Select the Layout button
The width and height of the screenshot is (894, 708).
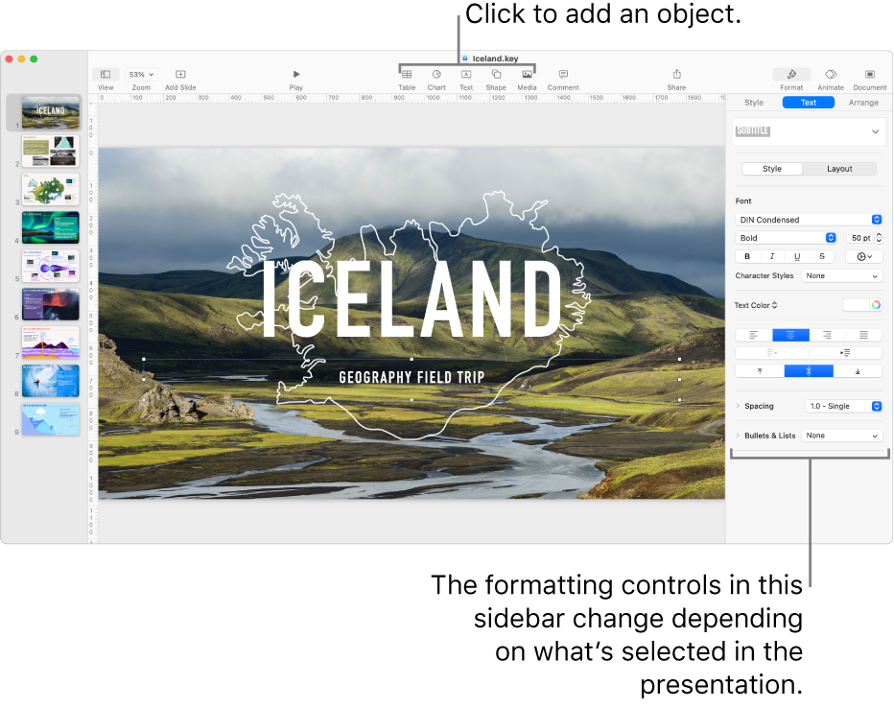coord(839,169)
